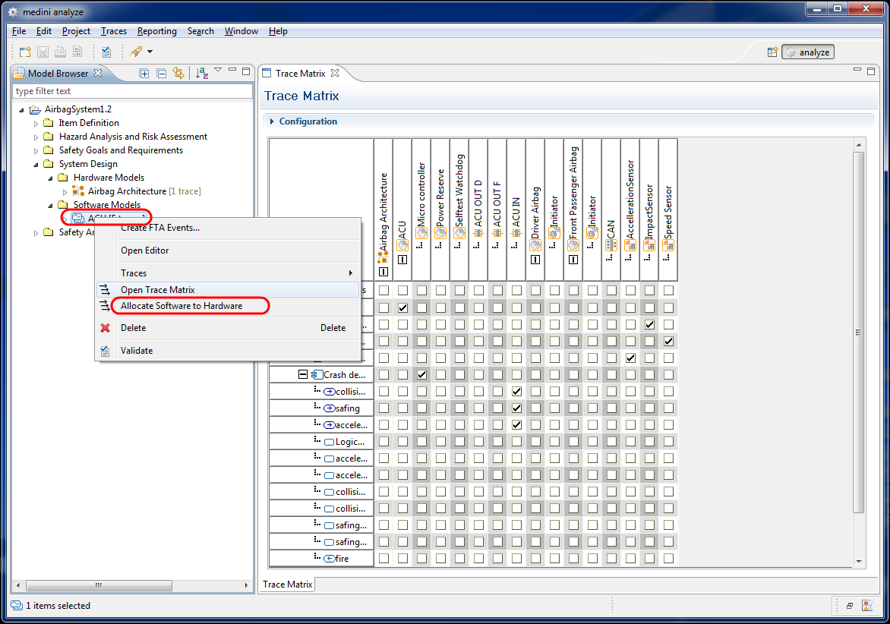Choose Create FTA Events from context menu
The width and height of the screenshot is (890, 624).
[159, 228]
